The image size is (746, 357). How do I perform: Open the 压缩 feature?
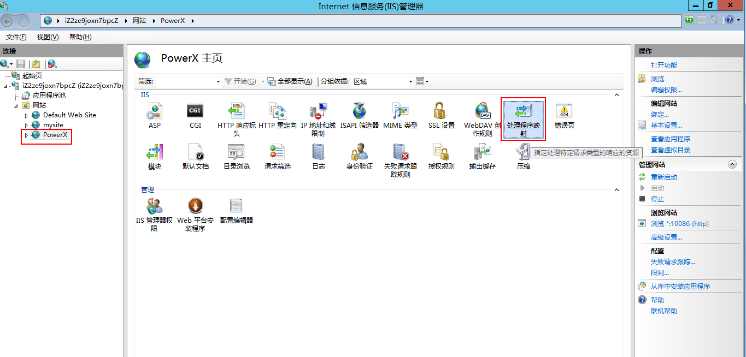click(x=522, y=156)
